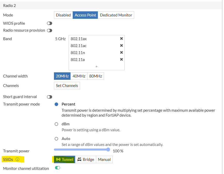Select 80MHz channel width
224x174 pixels.
click(x=95, y=76)
